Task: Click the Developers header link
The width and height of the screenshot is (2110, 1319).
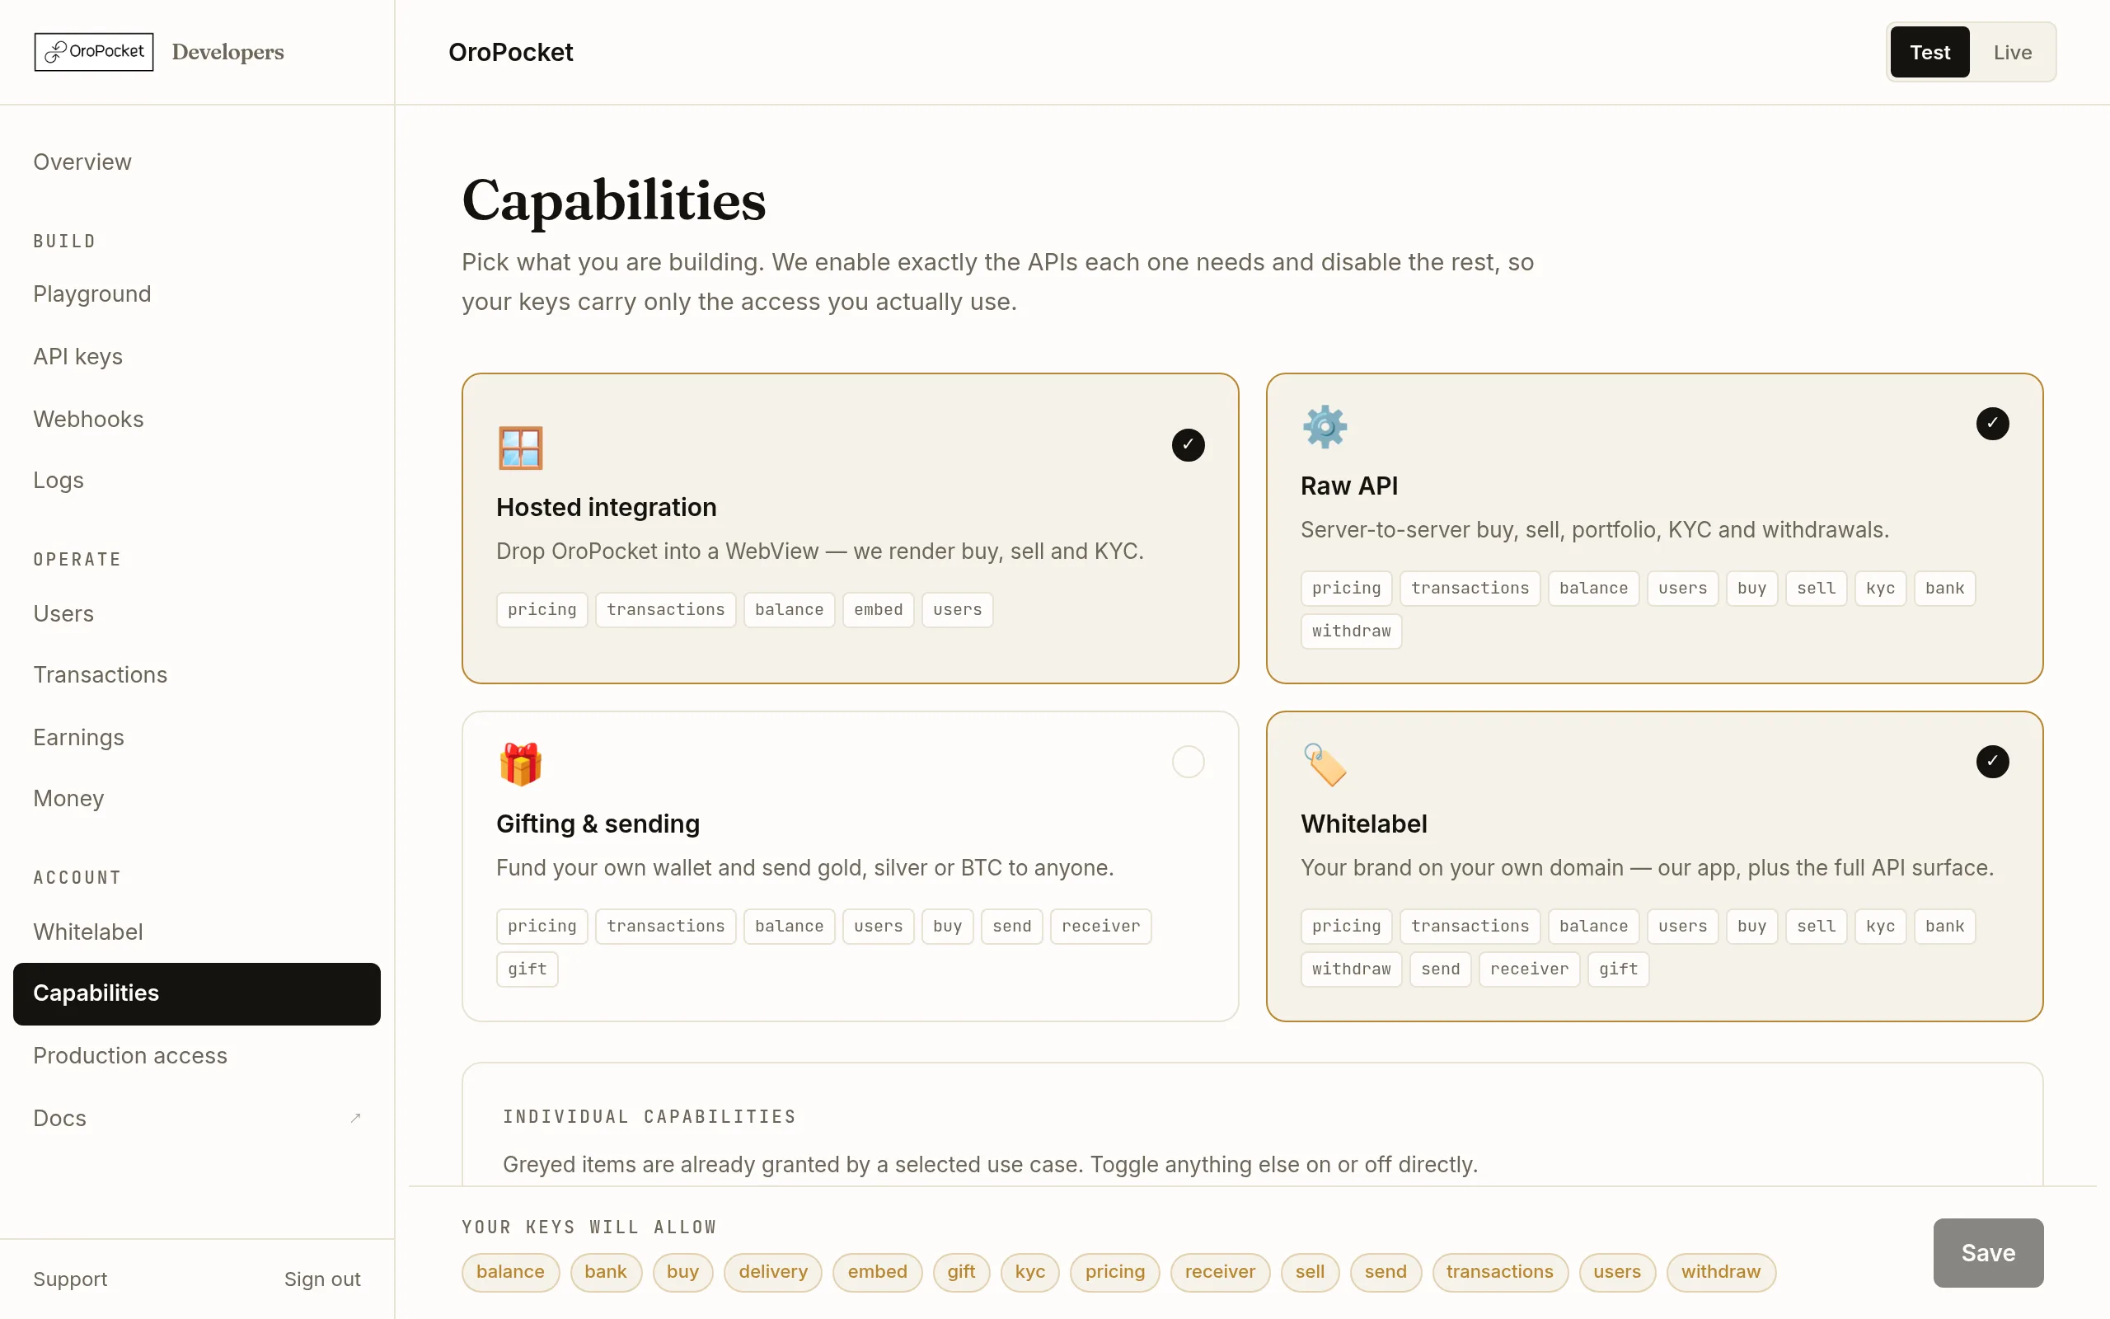Action: (x=228, y=52)
